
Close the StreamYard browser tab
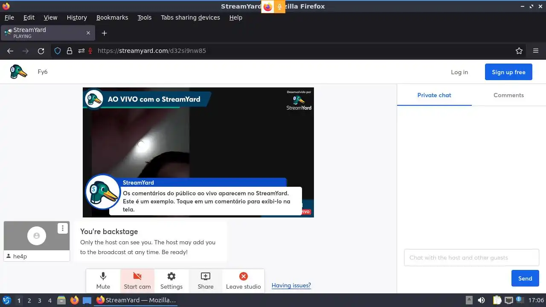88,33
